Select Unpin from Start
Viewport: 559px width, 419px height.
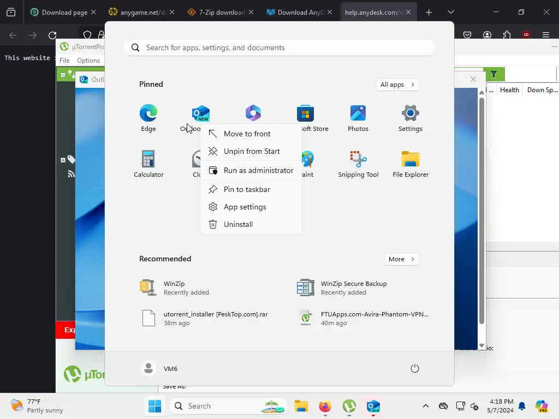point(251,151)
